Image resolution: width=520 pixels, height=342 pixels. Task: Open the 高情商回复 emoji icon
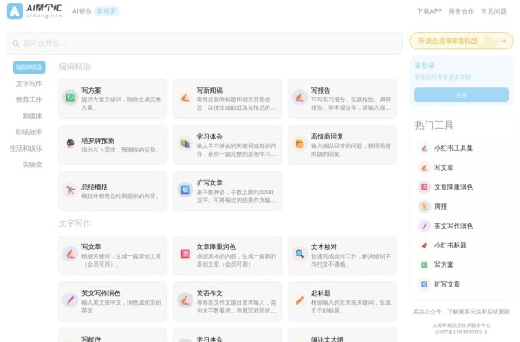(x=300, y=144)
